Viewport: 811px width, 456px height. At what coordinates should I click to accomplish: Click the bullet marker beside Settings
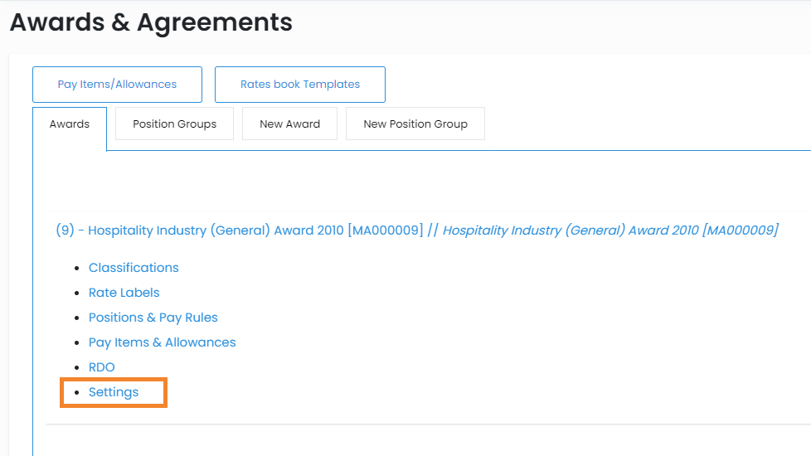click(78, 393)
